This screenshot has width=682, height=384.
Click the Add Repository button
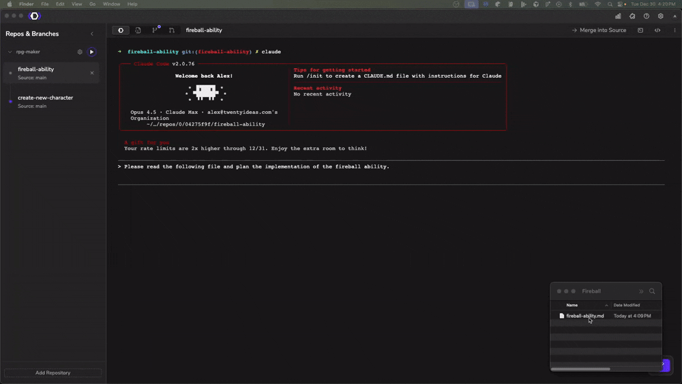pyautogui.click(x=53, y=372)
